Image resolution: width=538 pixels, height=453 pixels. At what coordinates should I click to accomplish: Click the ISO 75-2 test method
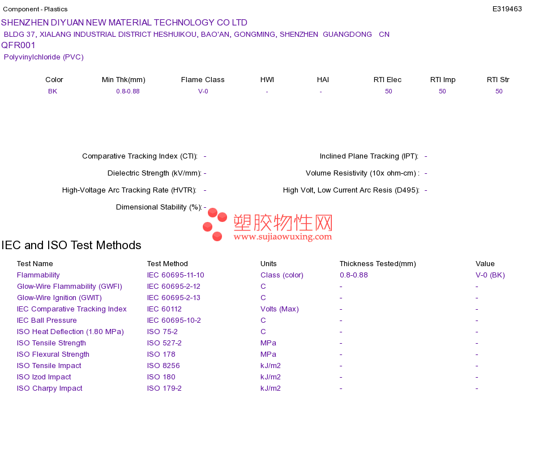click(x=163, y=331)
